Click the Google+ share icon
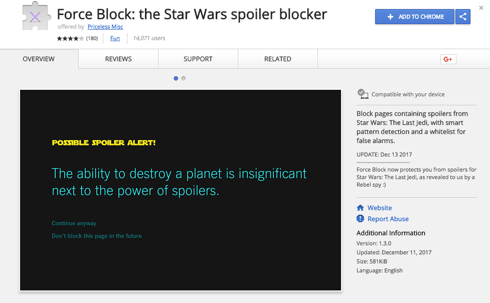 point(448,59)
